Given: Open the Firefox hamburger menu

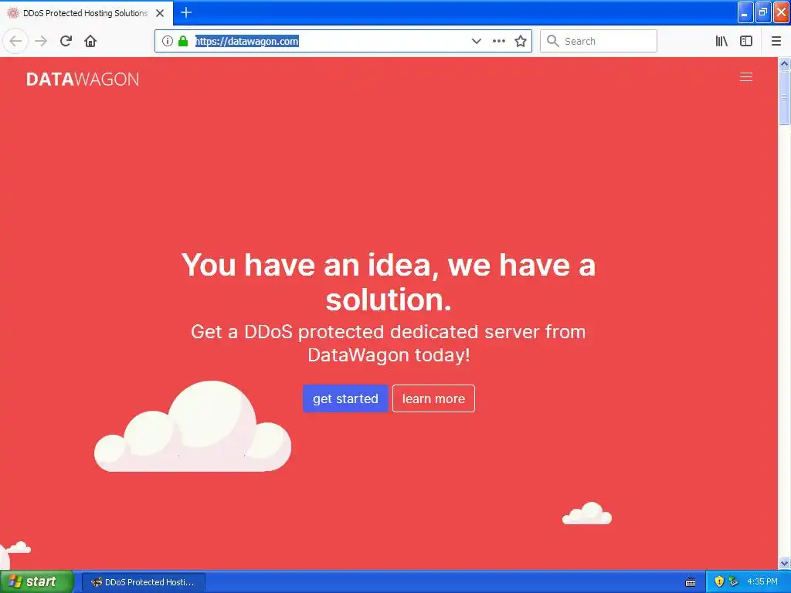Looking at the screenshot, I should (x=776, y=41).
